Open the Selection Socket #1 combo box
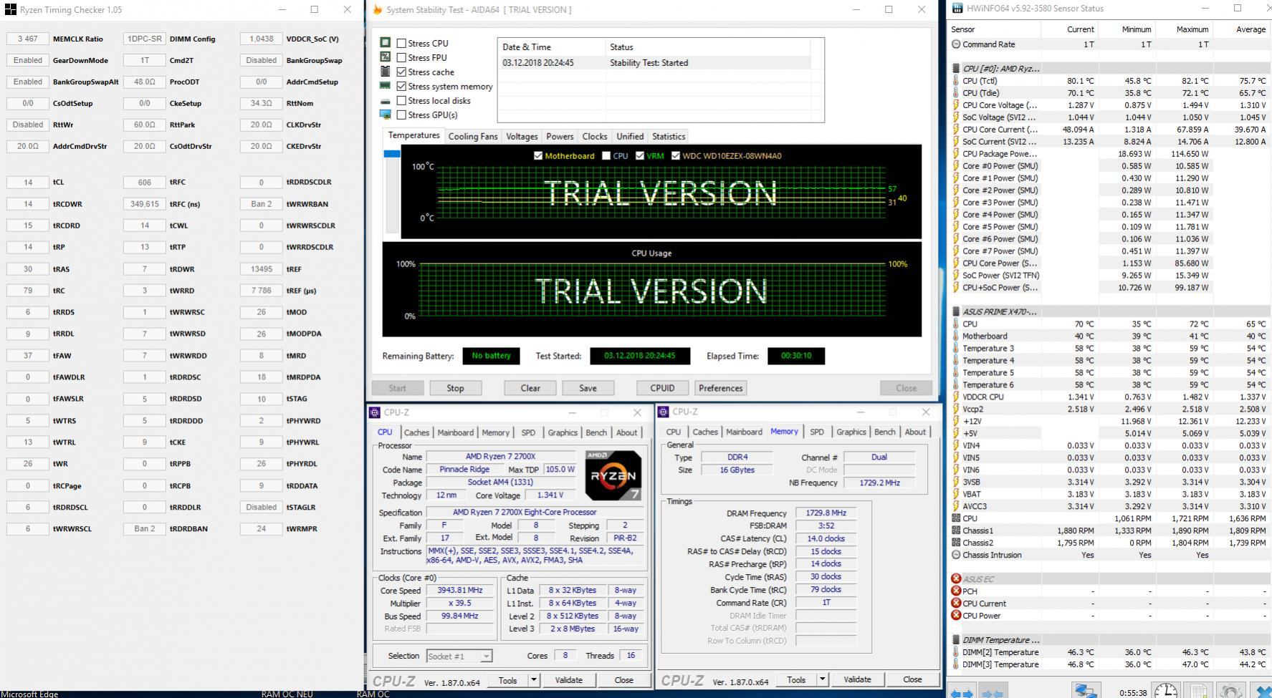This screenshot has width=1272, height=698. tap(459, 656)
